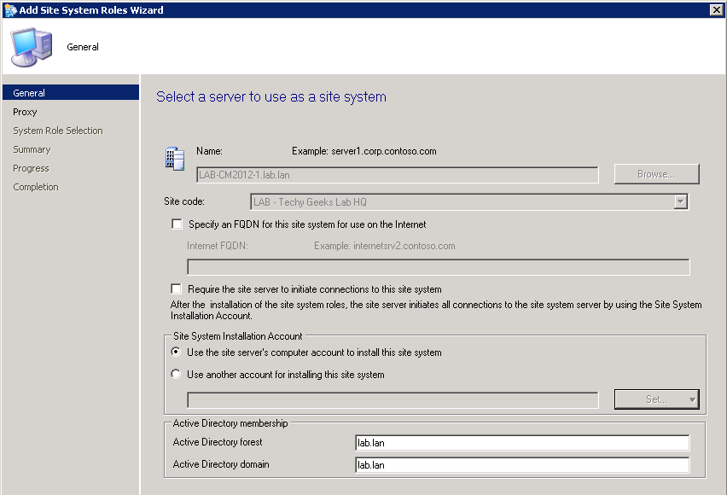
Task: Select the Progress step in the sidebar
Action: [31, 168]
